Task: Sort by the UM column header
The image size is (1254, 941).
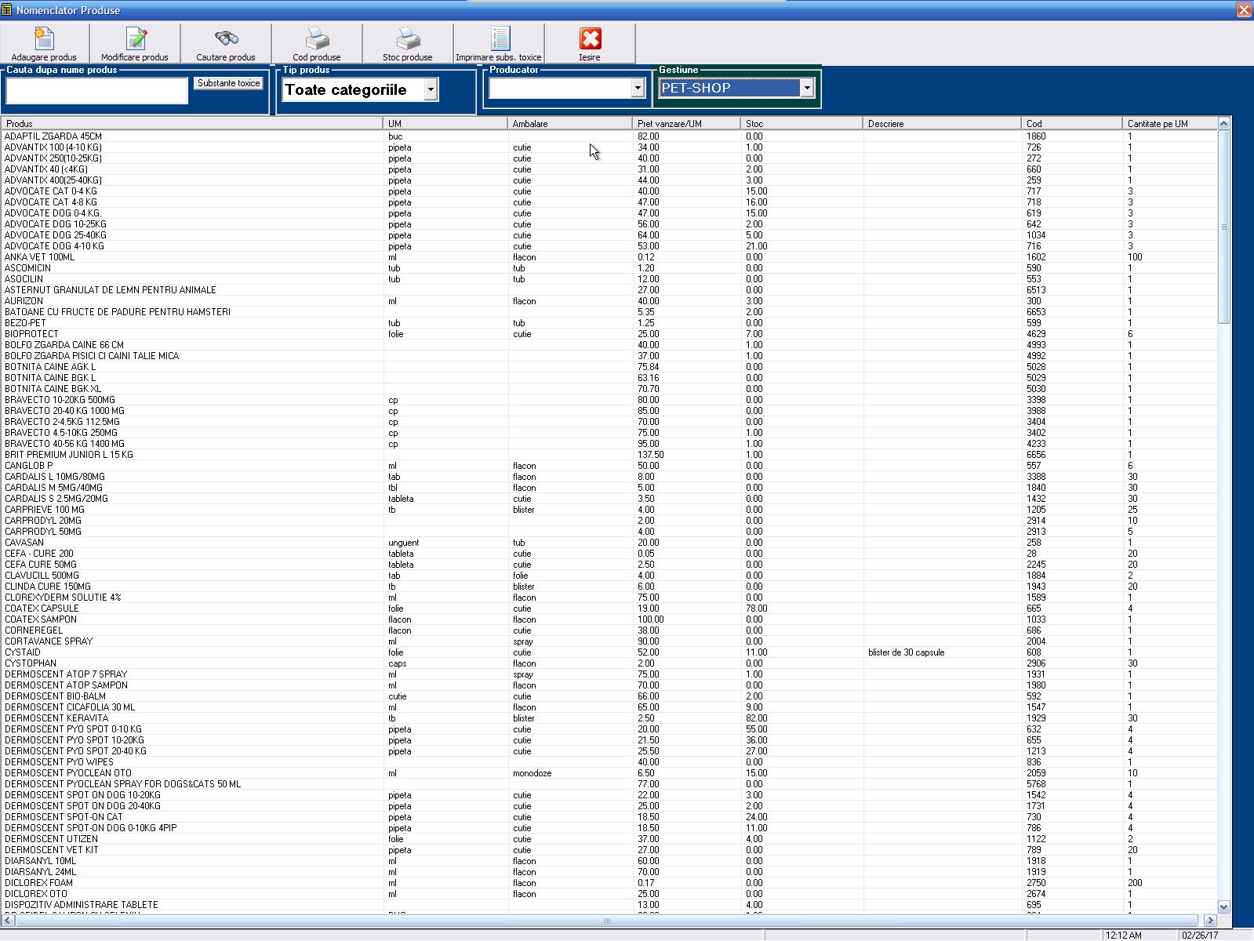Action: [x=445, y=123]
